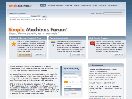Open the Development menu item
This screenshot has width=132, height=99.
[112, 5]
